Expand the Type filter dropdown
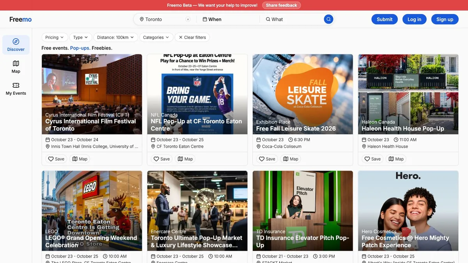 click(x=81, y=37)
